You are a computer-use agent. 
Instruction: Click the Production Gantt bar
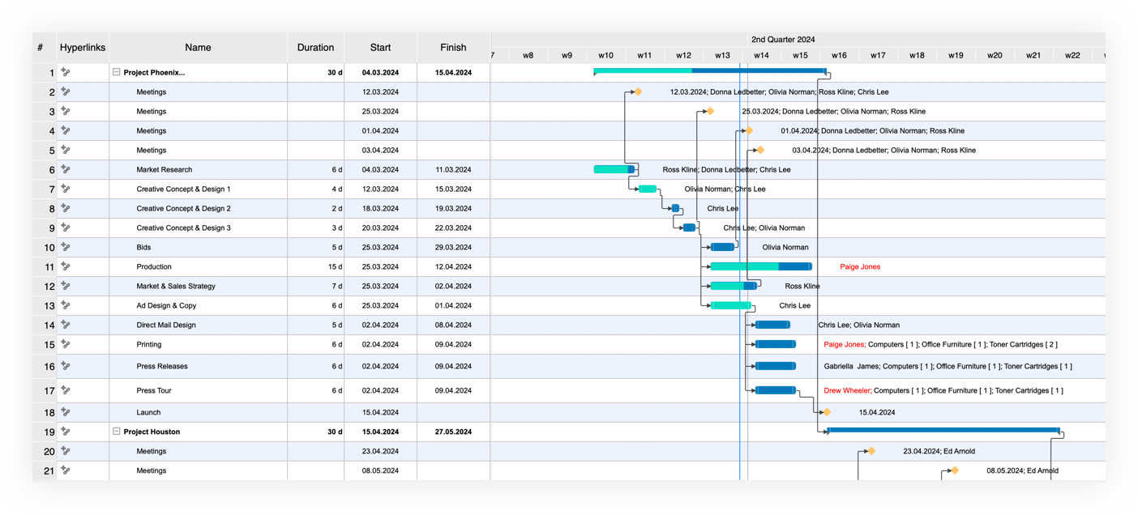pyautogui.click(x=760, y=266)
